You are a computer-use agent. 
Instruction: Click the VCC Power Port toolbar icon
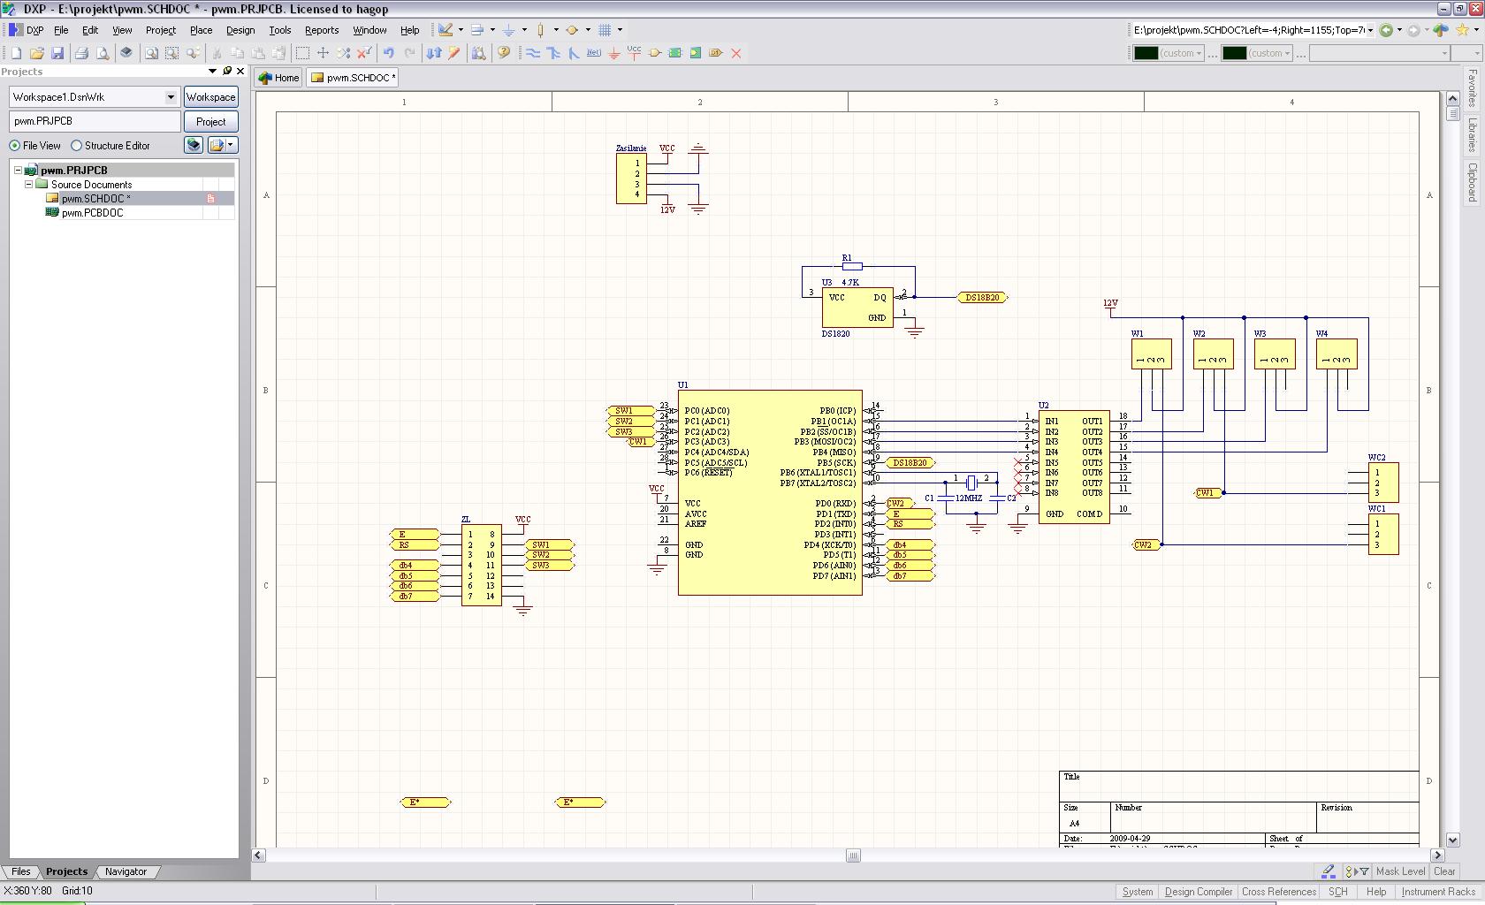(x=635, y=53)
